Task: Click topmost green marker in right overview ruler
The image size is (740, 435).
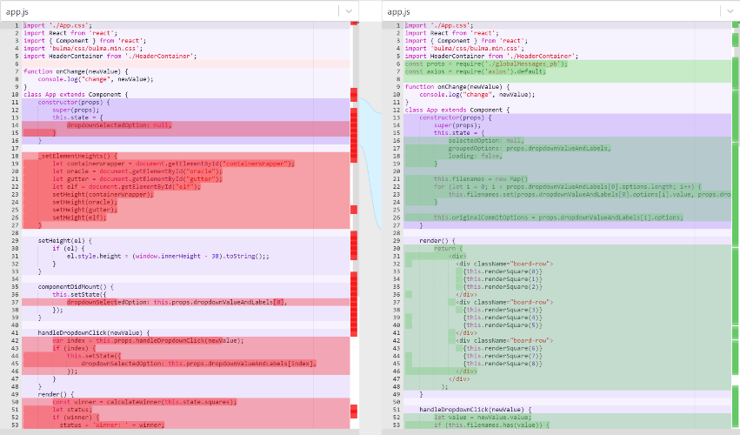Action: (736, 25)
